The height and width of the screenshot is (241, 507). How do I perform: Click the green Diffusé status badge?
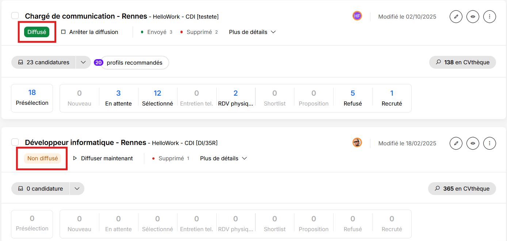tap(37, 32)
